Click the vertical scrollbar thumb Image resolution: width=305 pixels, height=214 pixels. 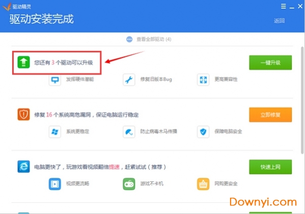302,100
